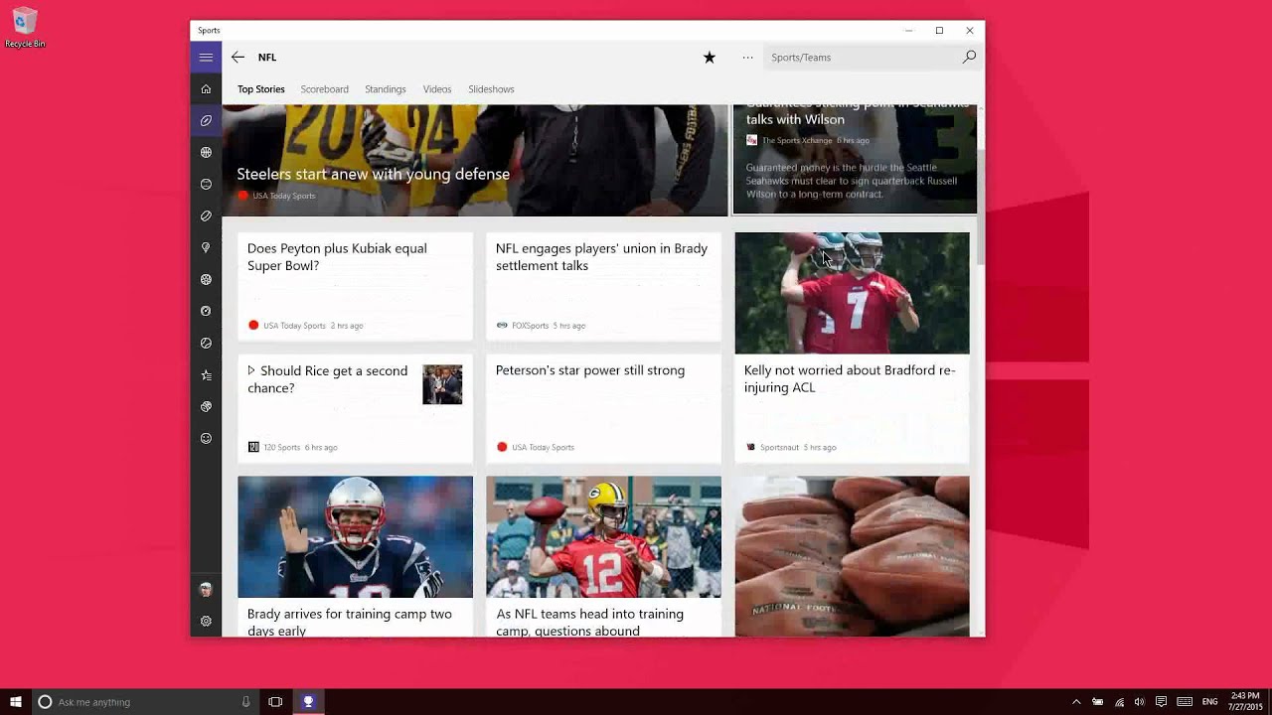The height and width of the screenshot is (715, 1272).
Task: Click the Cortana microphone icon
Action: [x=245, y=701]
